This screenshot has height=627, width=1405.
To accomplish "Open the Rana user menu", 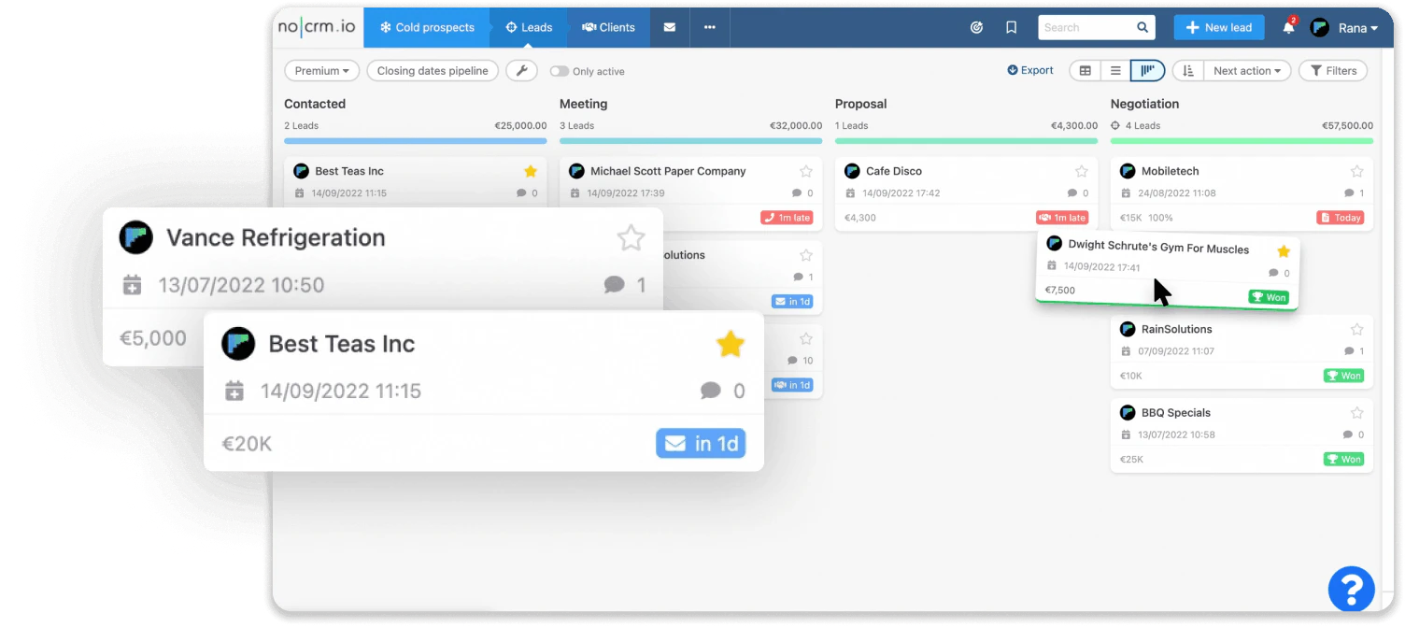I will click(1344, 28).
